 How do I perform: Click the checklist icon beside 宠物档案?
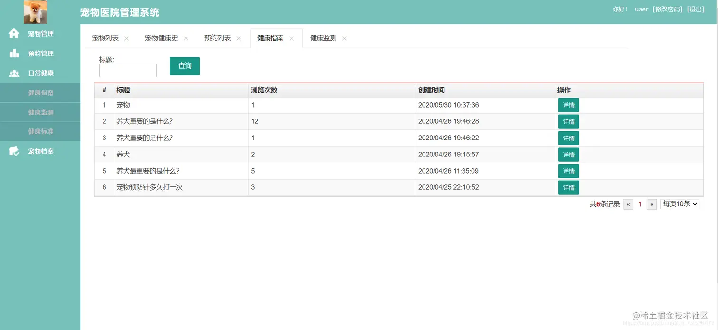pyautogui.click(x=14, y=151)
